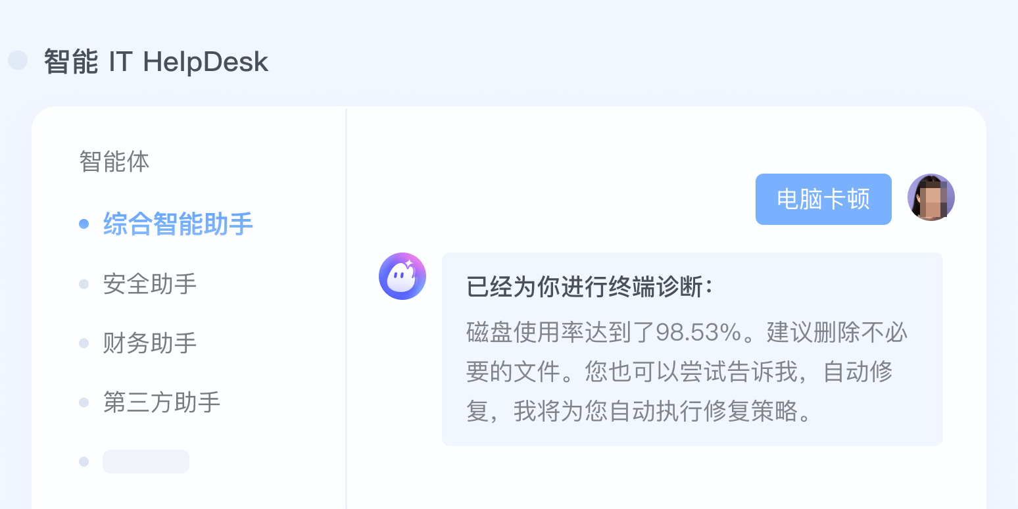This screenshot has height=509, width=1018.
Task: Click the 智能体 section header
Action: [114, 161]
